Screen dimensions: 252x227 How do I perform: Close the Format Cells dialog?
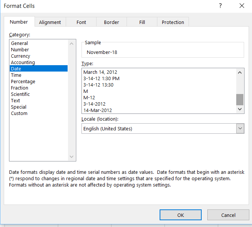[241, 6]
